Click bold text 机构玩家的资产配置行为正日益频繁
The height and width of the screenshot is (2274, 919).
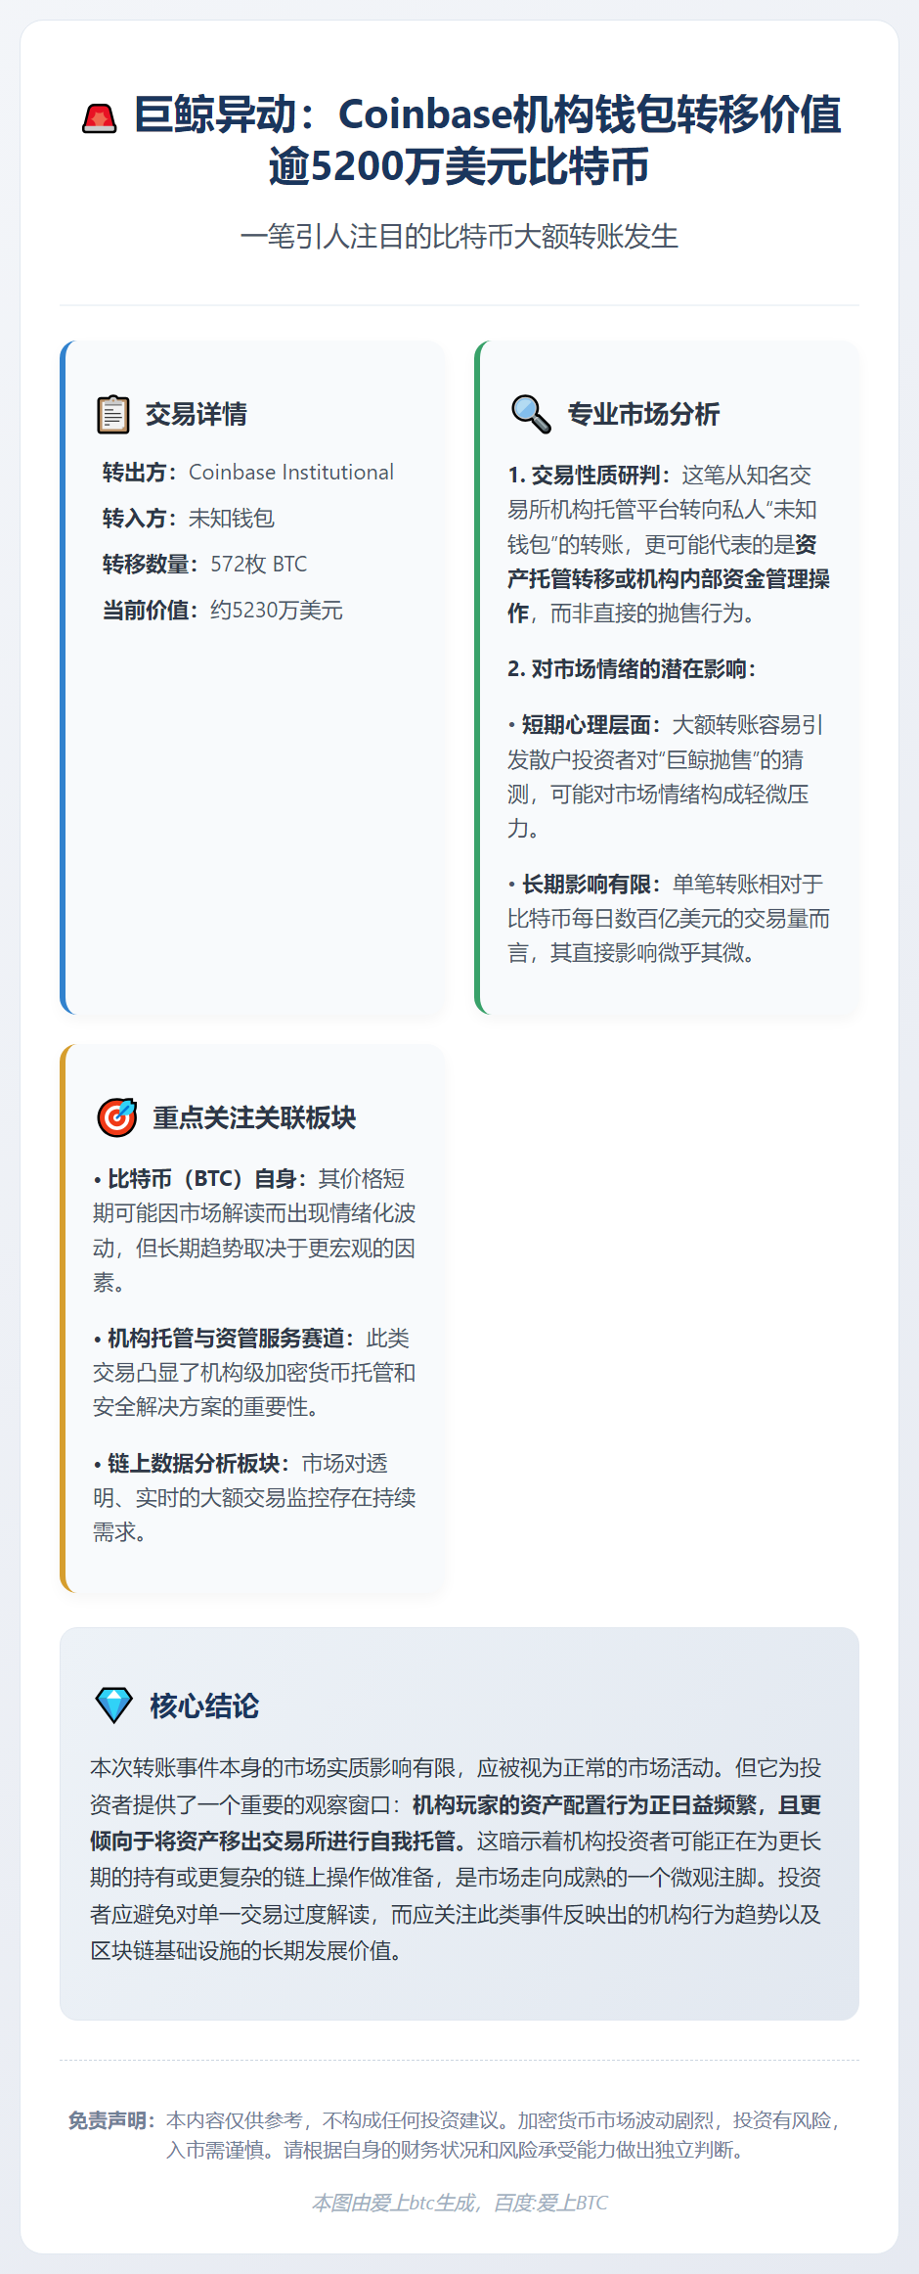click(584, 1805)
